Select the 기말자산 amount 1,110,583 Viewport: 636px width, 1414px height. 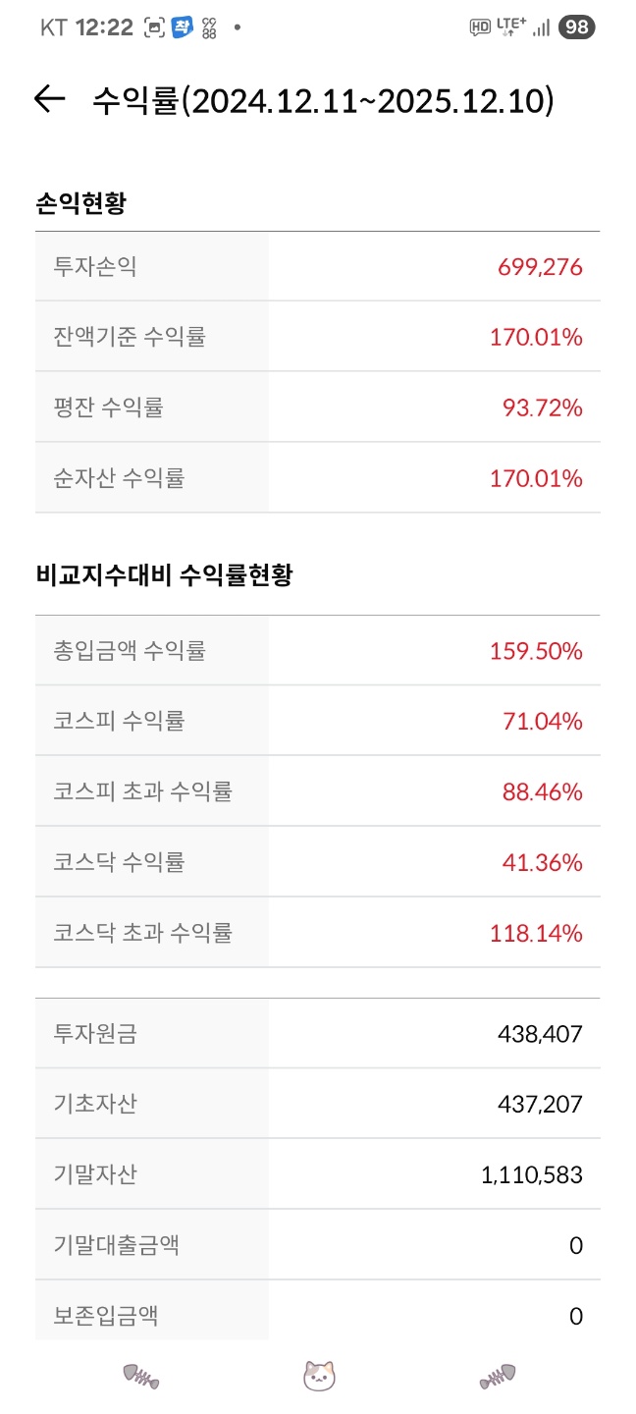pyautogui.click(x=532, y=1174)
